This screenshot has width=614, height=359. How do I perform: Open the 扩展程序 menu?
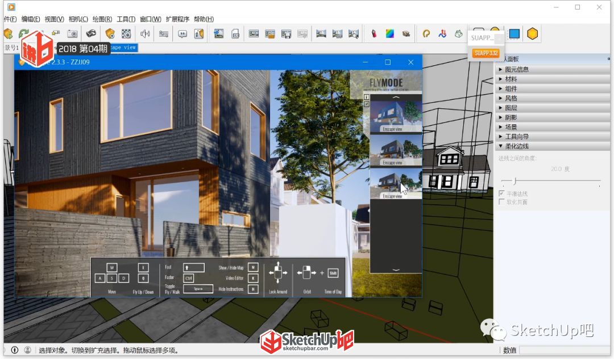click(x=177, y=19)
